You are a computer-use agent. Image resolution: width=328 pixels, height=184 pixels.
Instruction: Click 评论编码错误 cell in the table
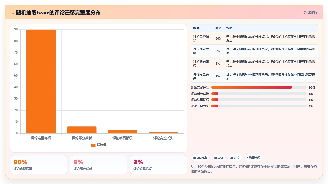coord(201,63)
